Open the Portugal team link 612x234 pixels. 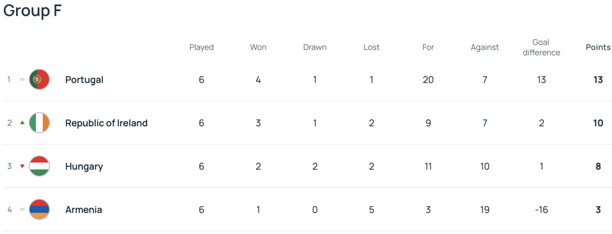pyautogui.click(x=84, y=80)
